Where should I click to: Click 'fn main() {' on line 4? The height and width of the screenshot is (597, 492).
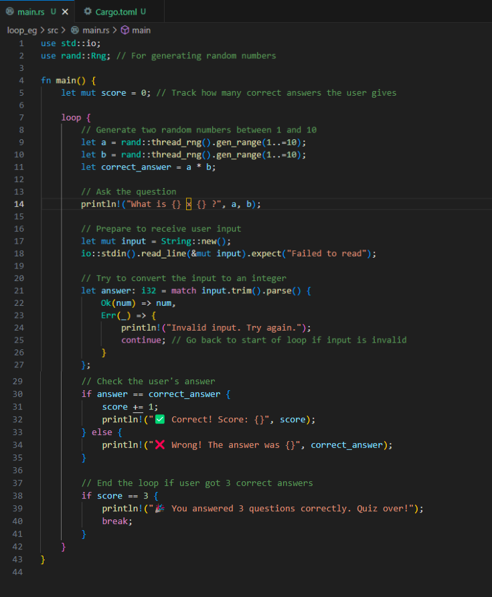point(68,81)
